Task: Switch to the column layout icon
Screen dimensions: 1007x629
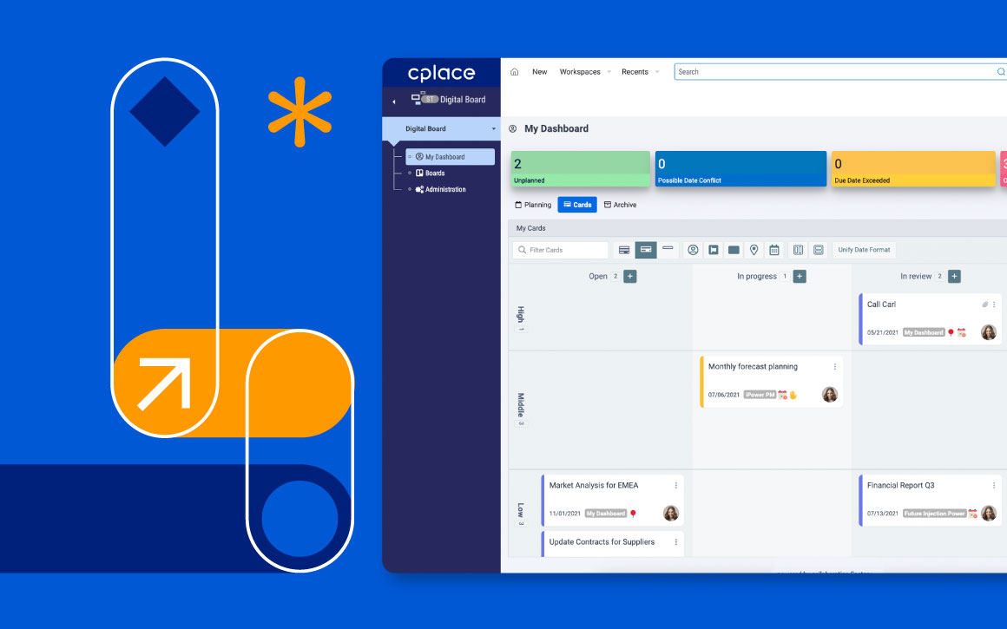Action: click(x=798, y=250)
